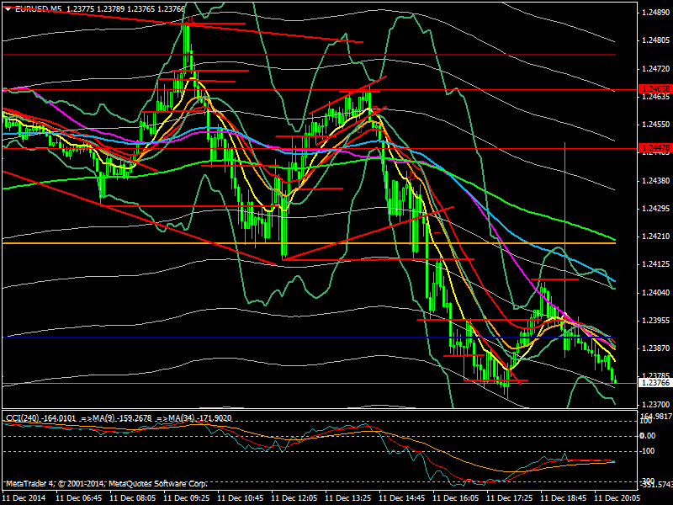Click time axis label 11 Dec 08:05
This screenshot has height=505, width=673.
[x=132, y=497]
